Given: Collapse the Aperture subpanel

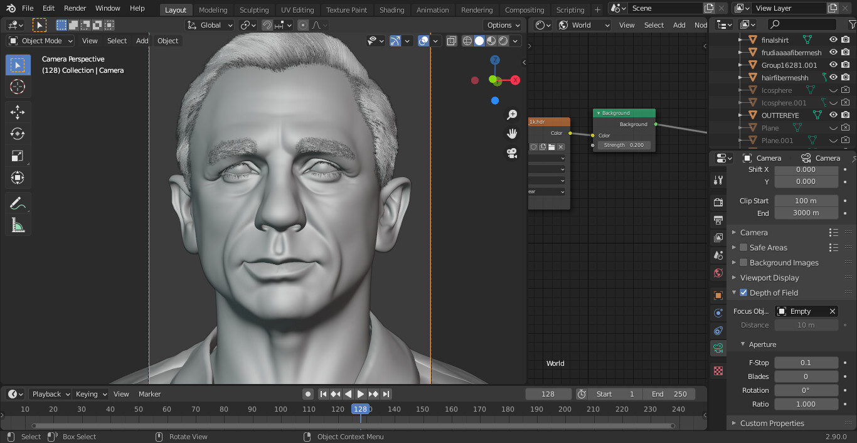Looking at the screenshot, I should pyautogui.click(x=762, y=344).
